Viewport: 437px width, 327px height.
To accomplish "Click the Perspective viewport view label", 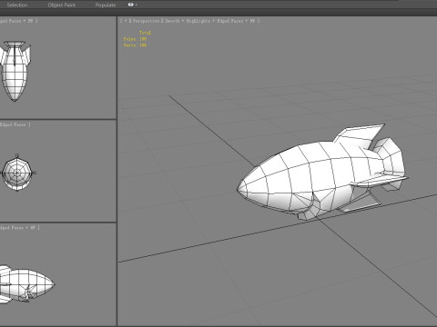I will click(x=146, y=21).
